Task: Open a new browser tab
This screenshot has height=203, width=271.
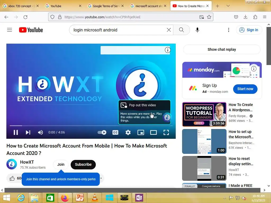Action: coord(218,6)
